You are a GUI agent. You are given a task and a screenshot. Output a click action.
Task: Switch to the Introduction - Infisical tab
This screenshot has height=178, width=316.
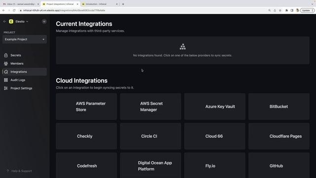[99, 4]
